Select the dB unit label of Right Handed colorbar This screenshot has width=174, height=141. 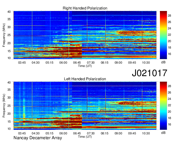coord(163,62)
